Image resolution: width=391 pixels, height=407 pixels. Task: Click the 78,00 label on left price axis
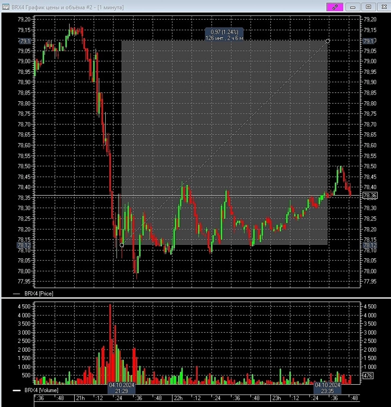[x=24, y=271]
